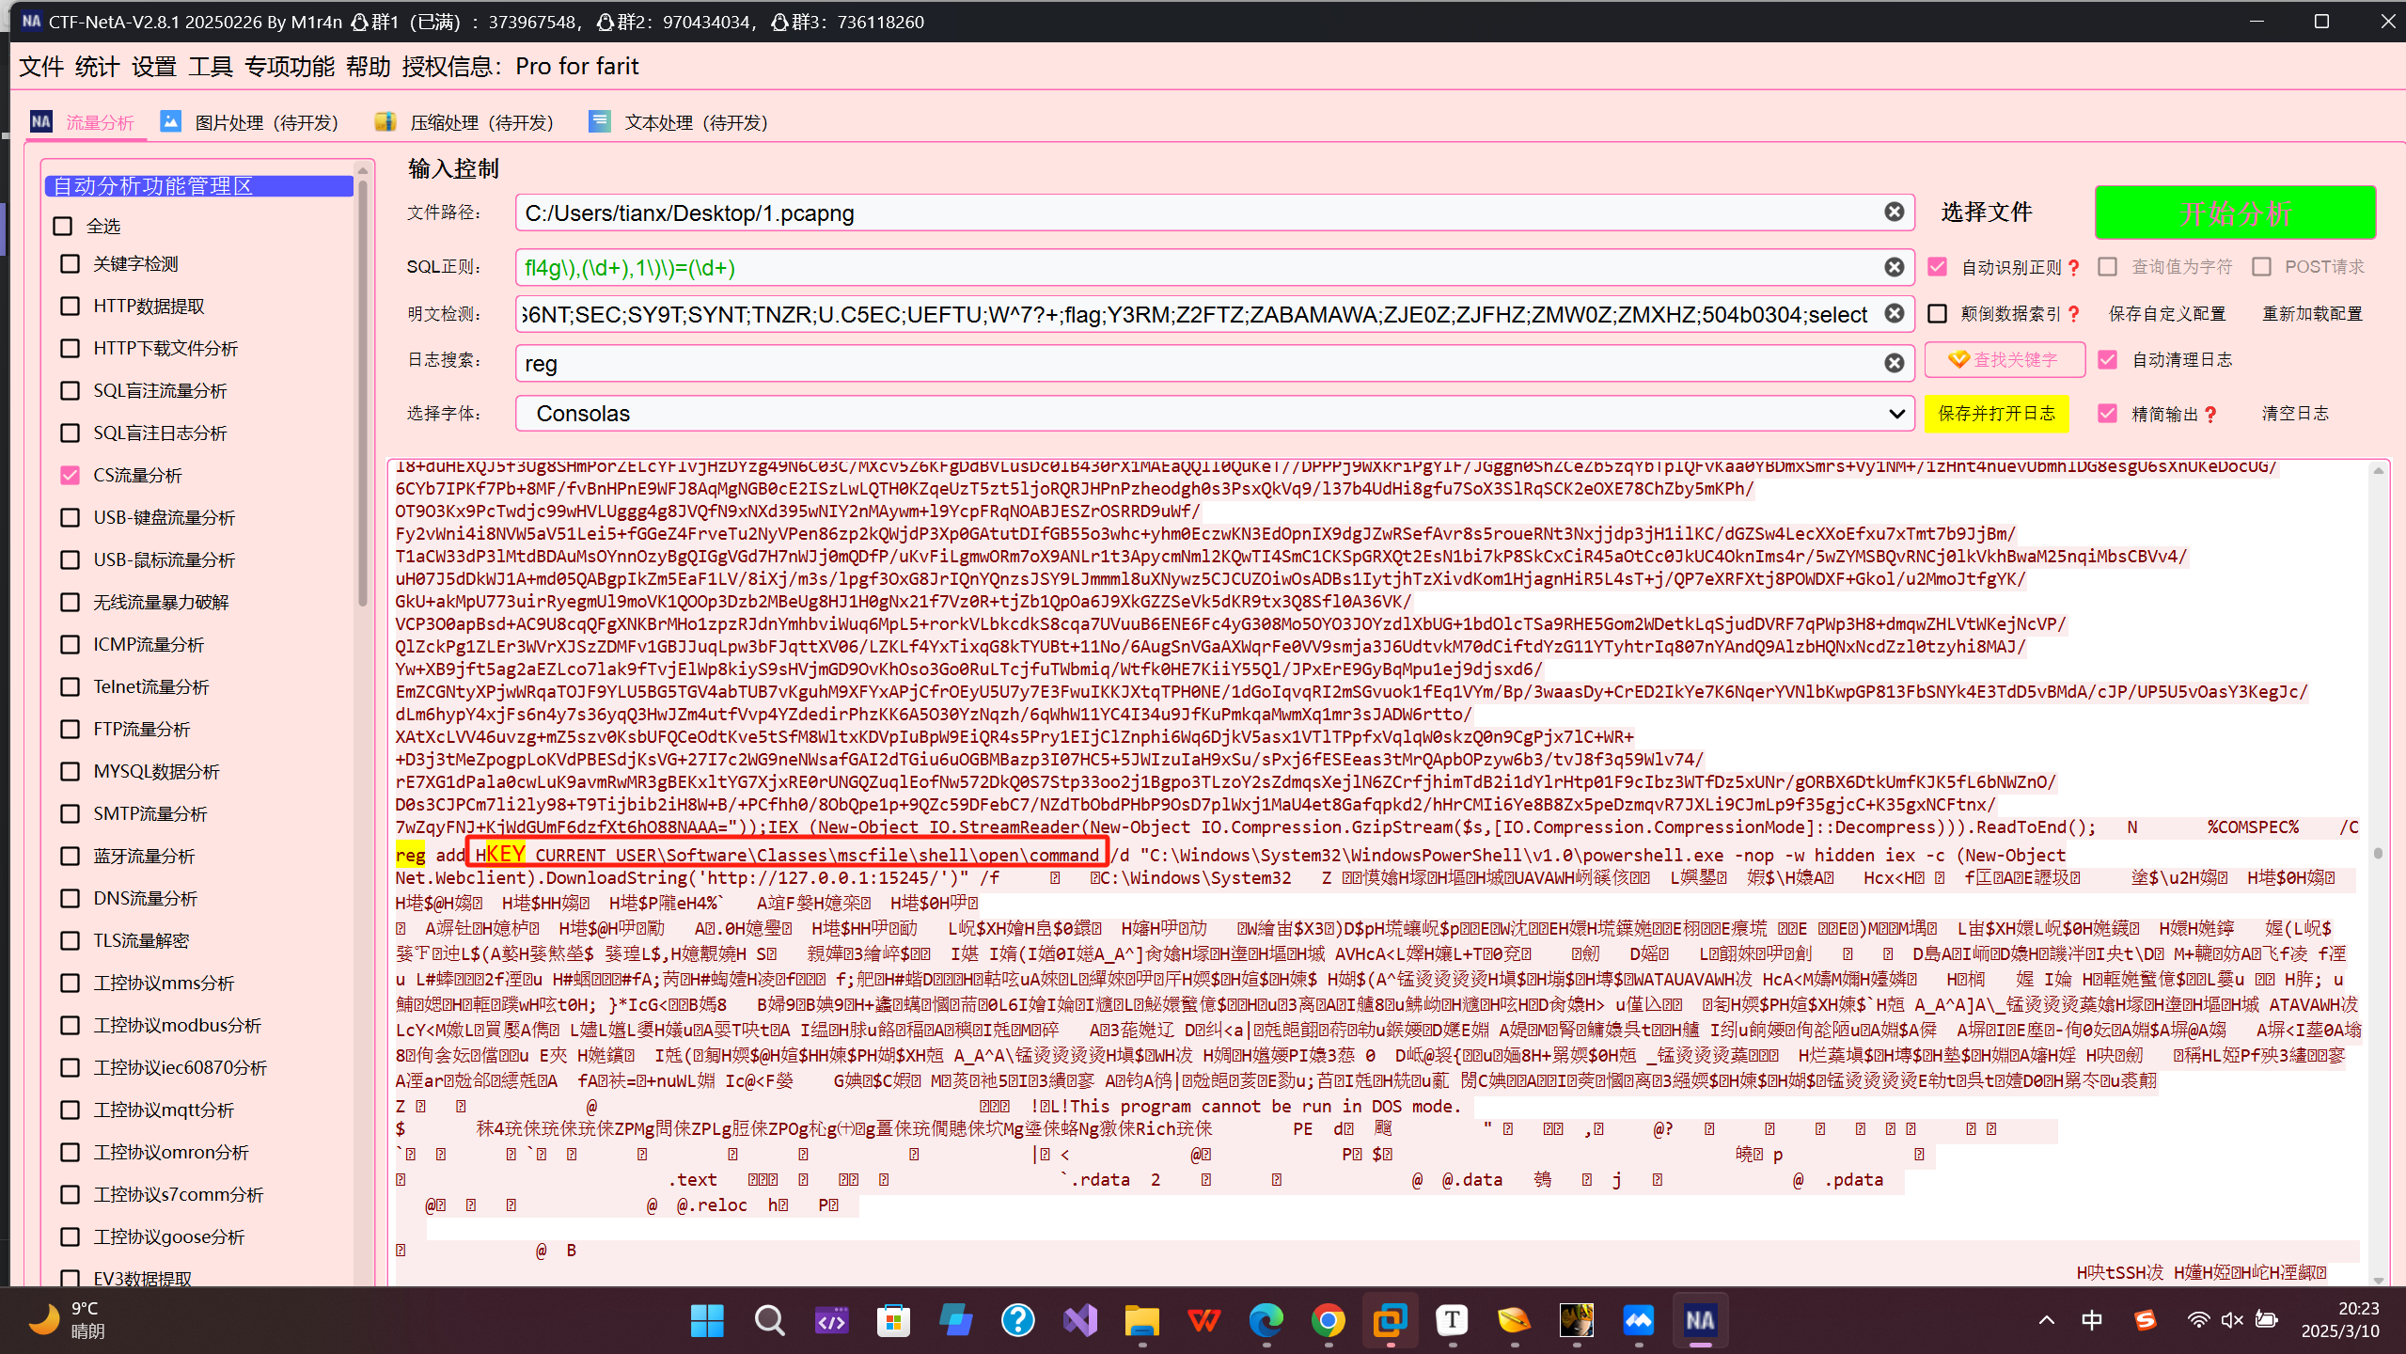The width and height of the screenshot is (2406, 1354).
Task: Uncheck the CS流量分析 checkbox
Action: (x=70, y=476)
